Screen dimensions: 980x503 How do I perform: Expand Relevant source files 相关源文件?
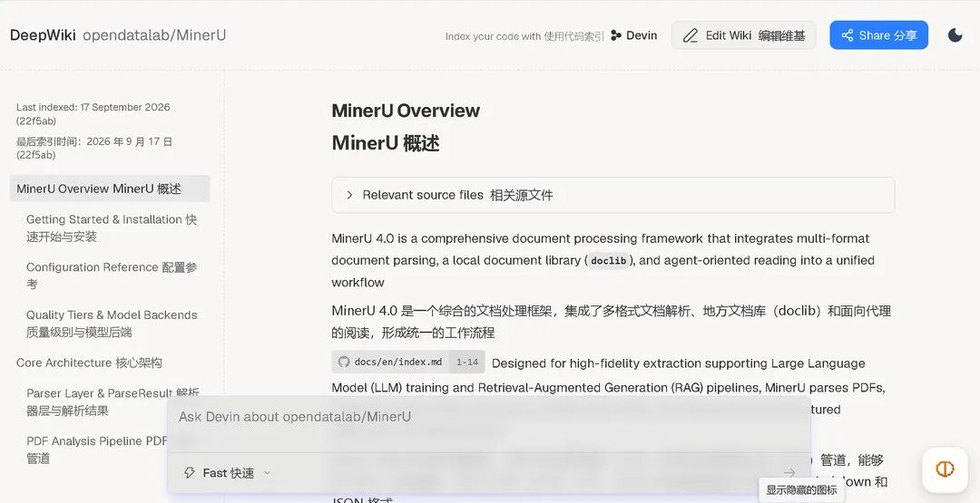point(613,195)
